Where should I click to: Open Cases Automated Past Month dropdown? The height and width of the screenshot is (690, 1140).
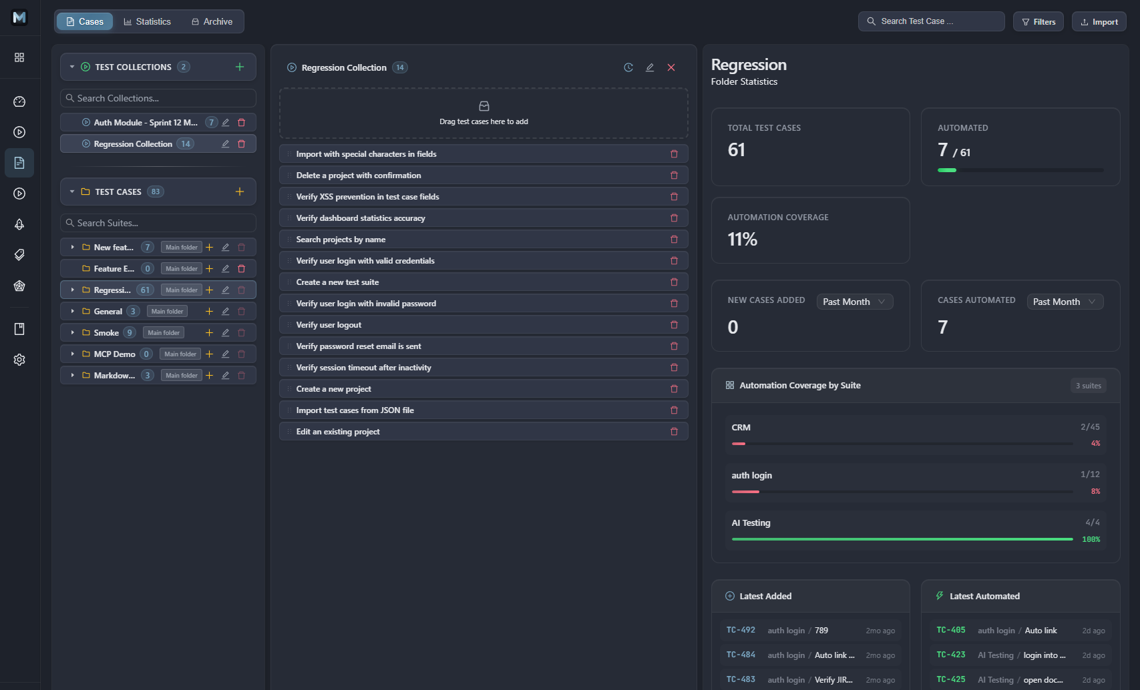tap(1065, 302)
